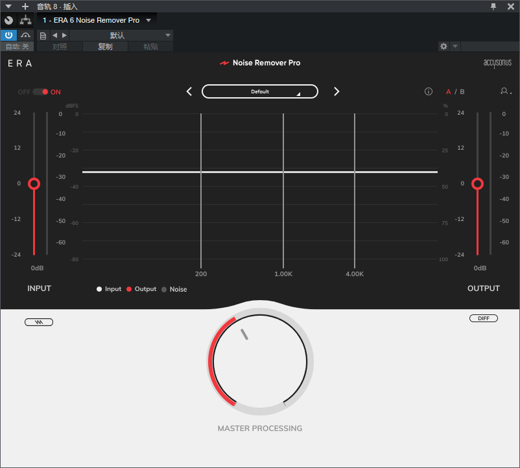Click the 4.00K frequency label
The width and height of the screenshot is (520, 468).
pyautogui.click(x=355, y=274)
